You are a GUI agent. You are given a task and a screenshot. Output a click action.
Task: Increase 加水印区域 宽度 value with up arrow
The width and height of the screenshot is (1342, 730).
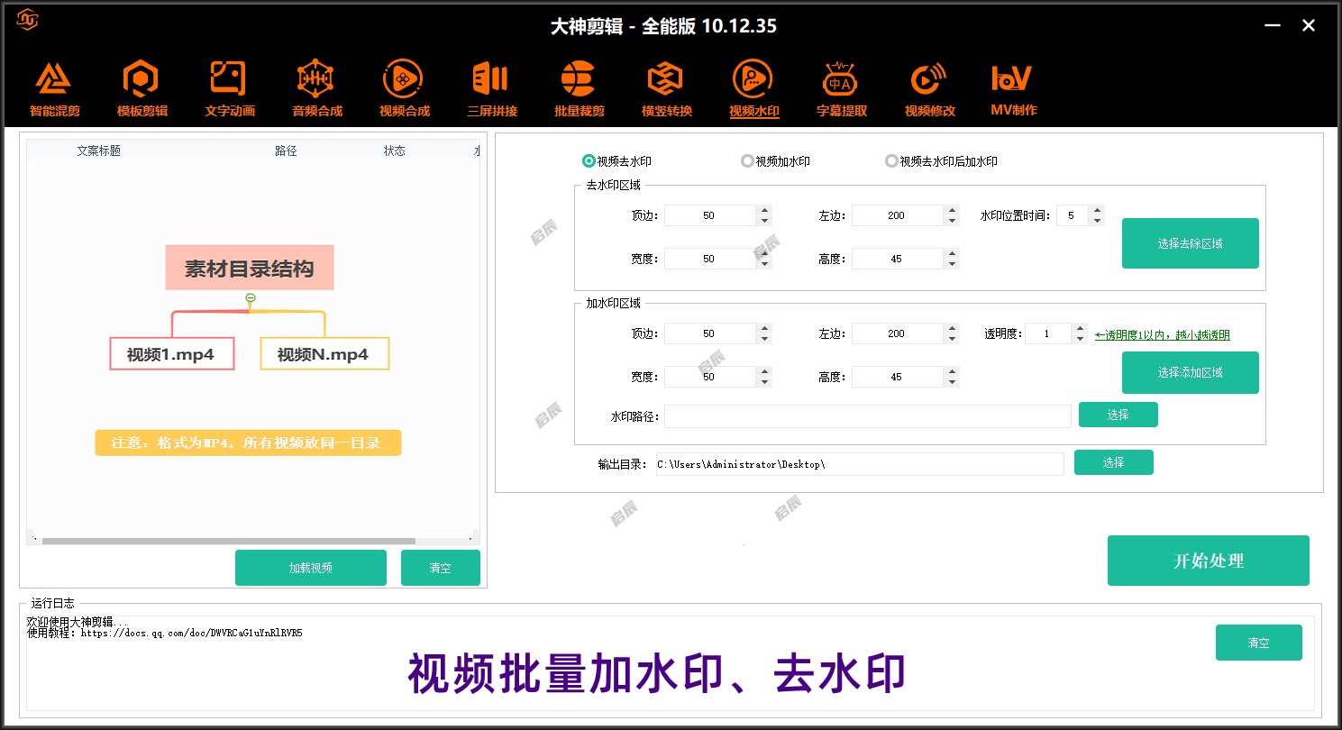pos(764,372)
